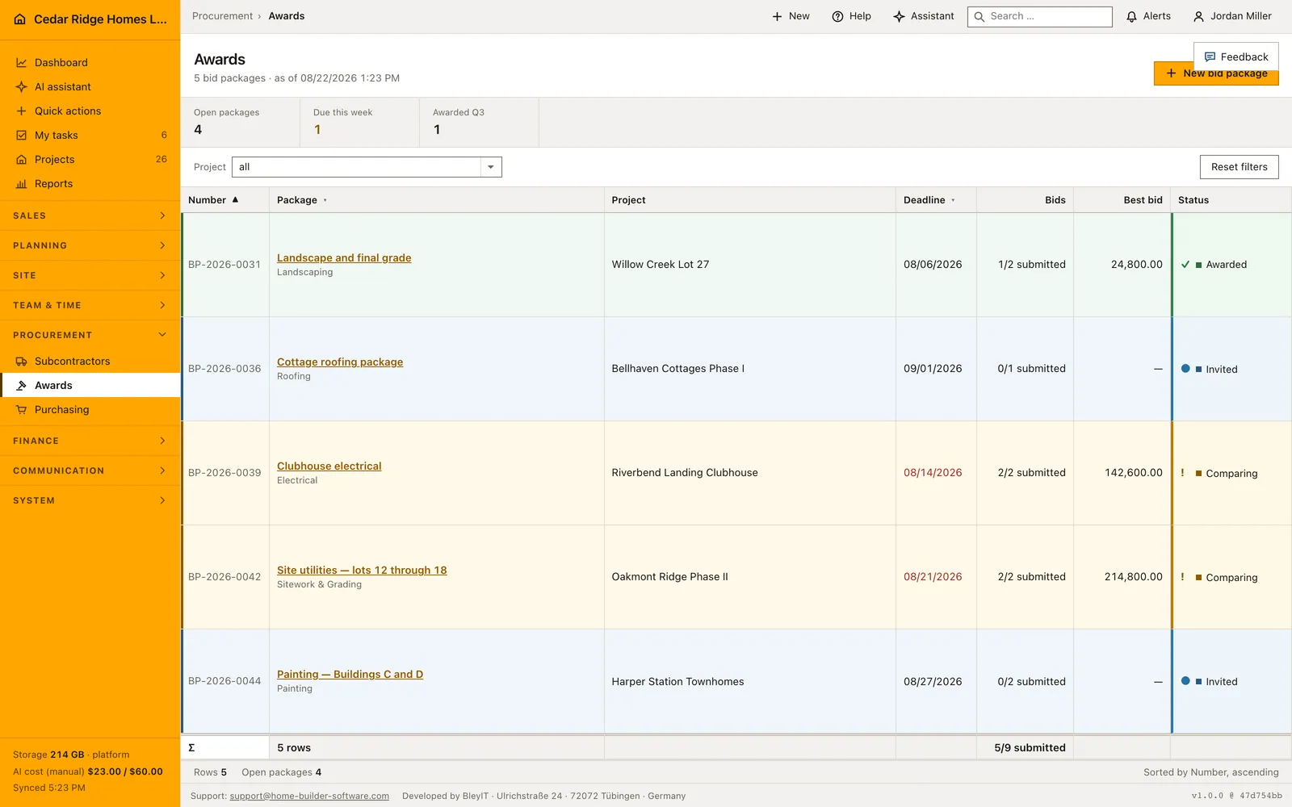This screenshot has width=1292, height=807.
Task: Click Procurement in the breadcrumb
Action: pos(222,16)
